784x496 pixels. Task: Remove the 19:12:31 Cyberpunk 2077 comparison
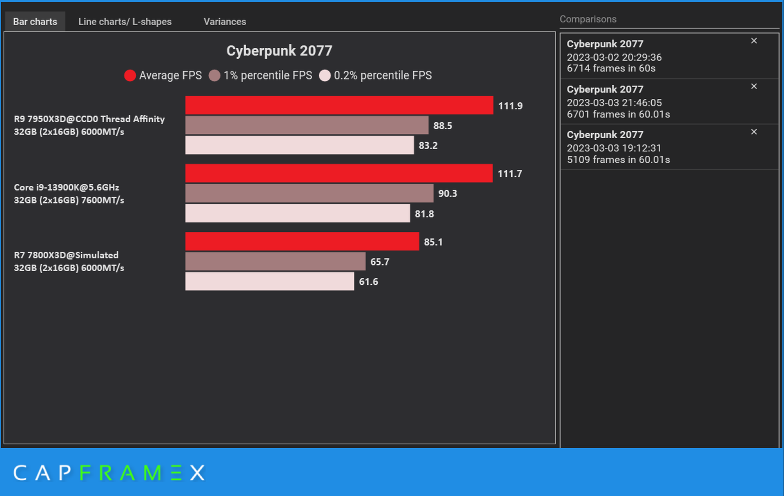[x=754, y=132]
